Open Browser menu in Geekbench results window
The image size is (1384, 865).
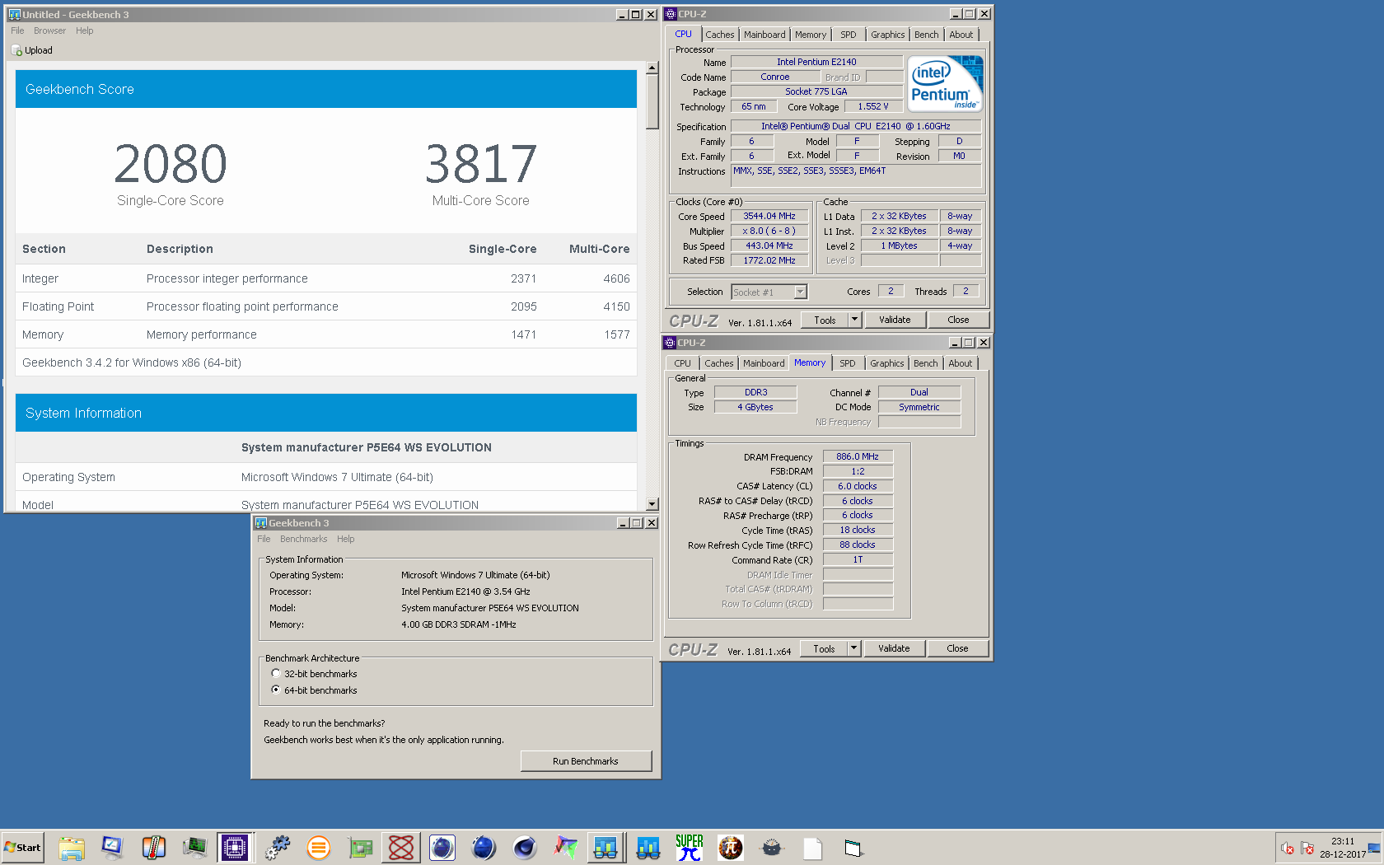coord(49,30)
